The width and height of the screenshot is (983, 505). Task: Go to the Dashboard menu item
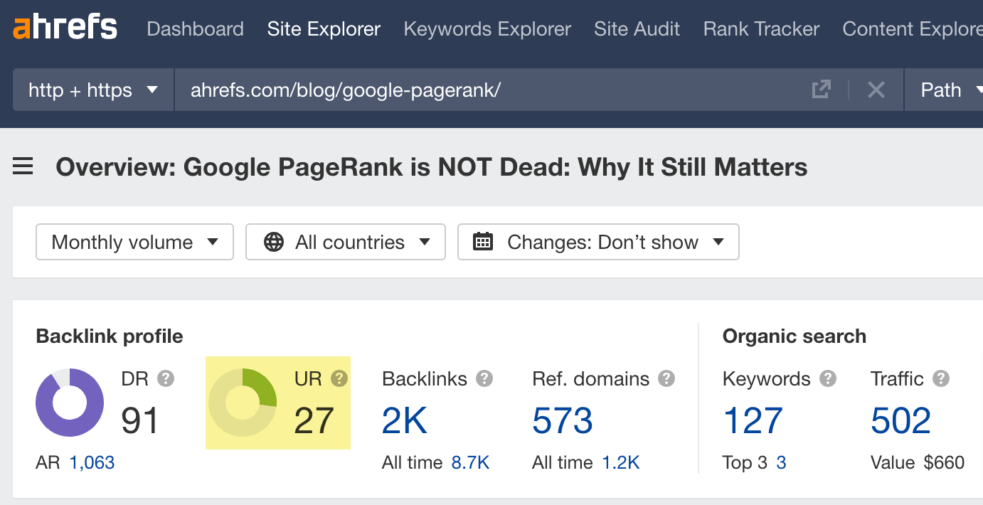[x=195, y=29]
